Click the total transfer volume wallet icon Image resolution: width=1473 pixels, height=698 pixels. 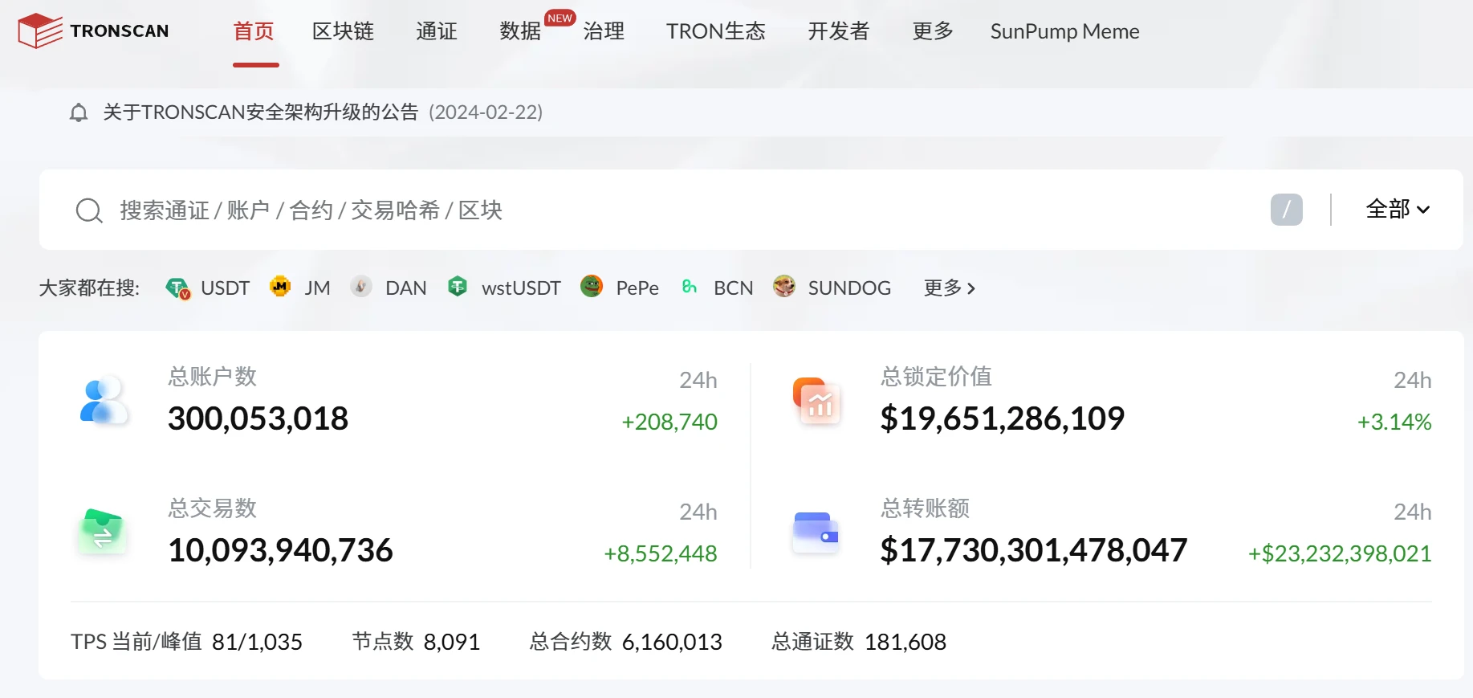point(816,532)
